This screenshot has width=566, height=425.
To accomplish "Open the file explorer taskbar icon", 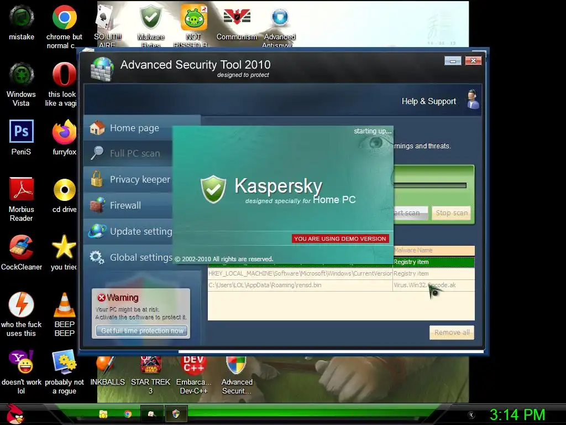I will (103, 414).
